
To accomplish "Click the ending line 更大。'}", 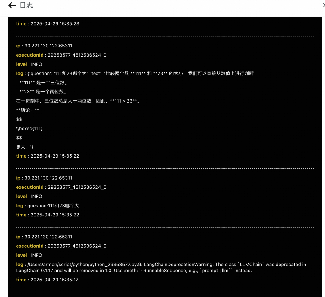I will [25, 147].
